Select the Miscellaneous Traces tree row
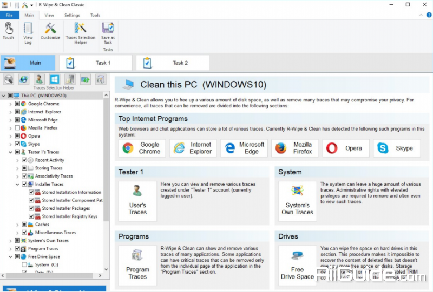 [55, 233]
